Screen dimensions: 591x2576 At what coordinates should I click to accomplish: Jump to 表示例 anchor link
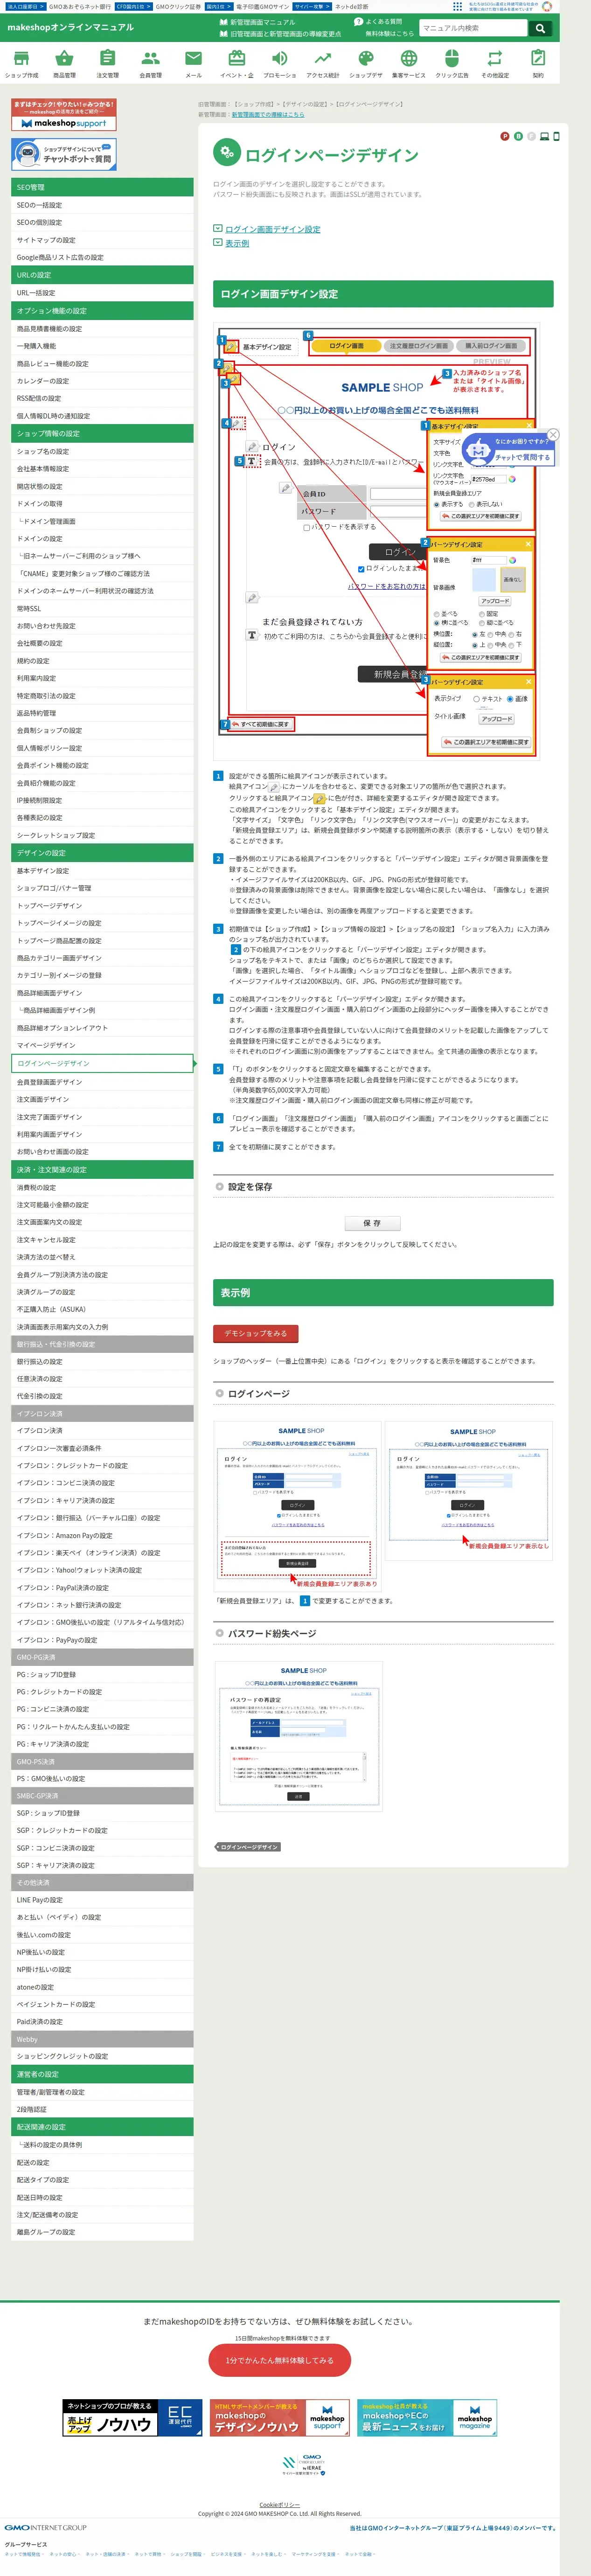[237, 243]
